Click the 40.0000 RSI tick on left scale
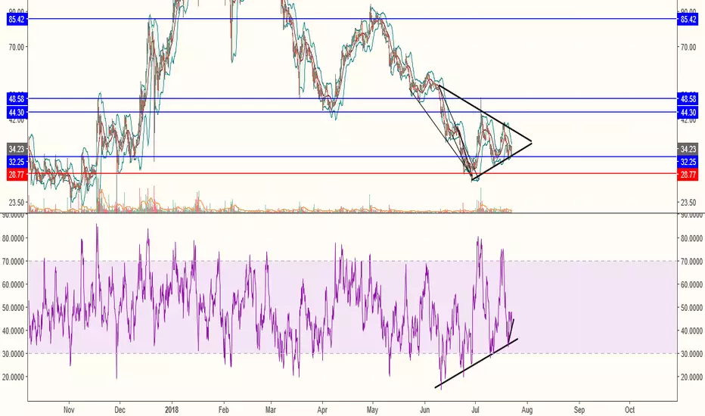Screen dimensions: 705x416 click(x=13, y=331)
